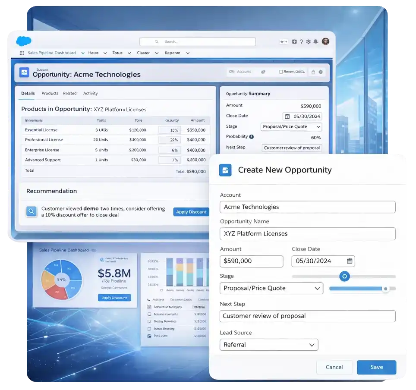Click the info icon beside Probability
Viewport: 416px width, 390px height.
click(x=252, y=137)
